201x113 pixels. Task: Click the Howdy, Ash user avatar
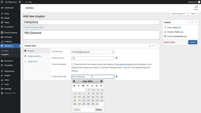pyautogui.click(x=199, y=2)
